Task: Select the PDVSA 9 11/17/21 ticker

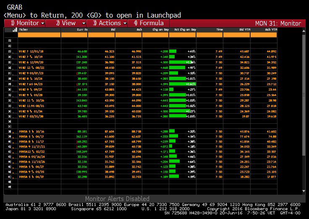Action: (x=32, y=147)
